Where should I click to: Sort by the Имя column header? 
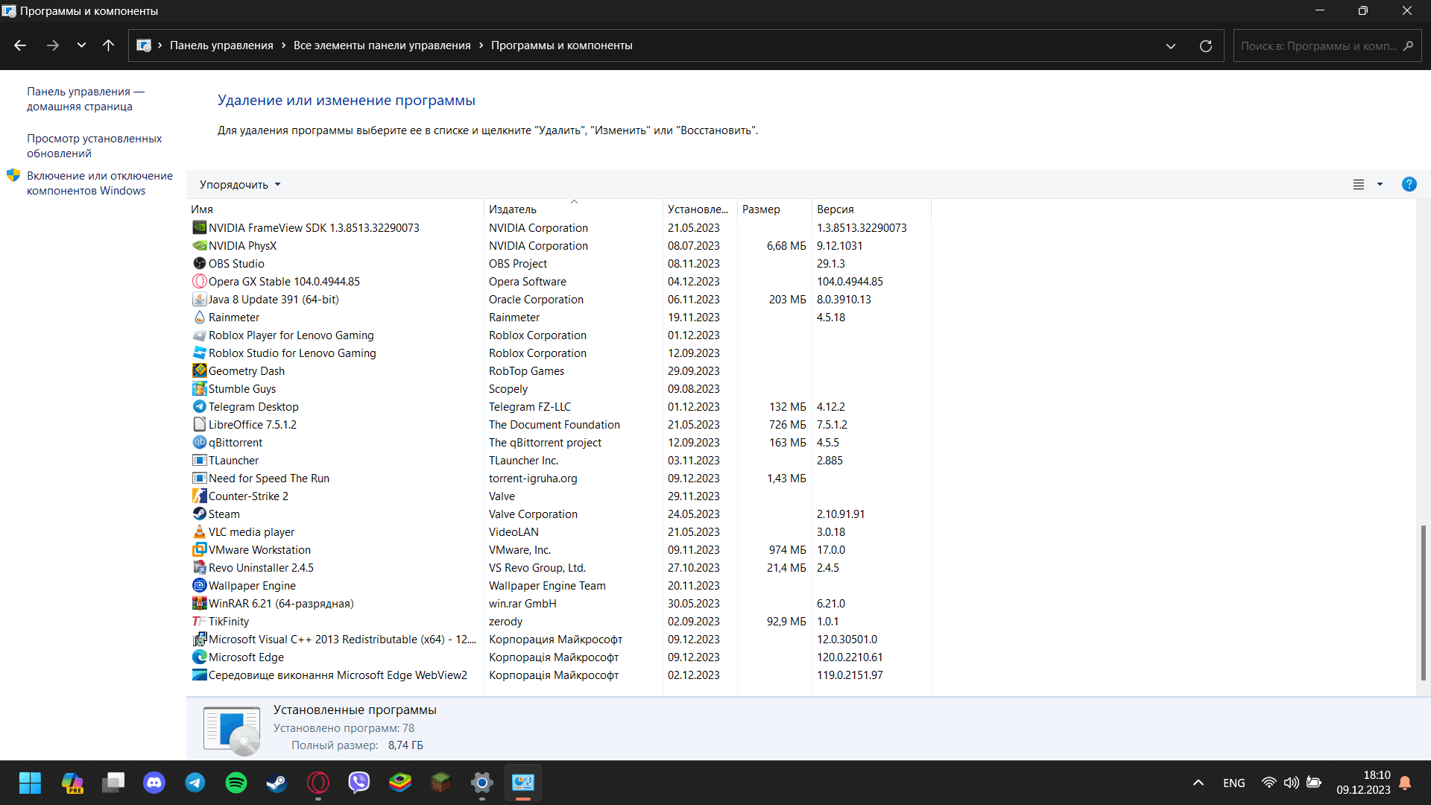pos(335,209)
